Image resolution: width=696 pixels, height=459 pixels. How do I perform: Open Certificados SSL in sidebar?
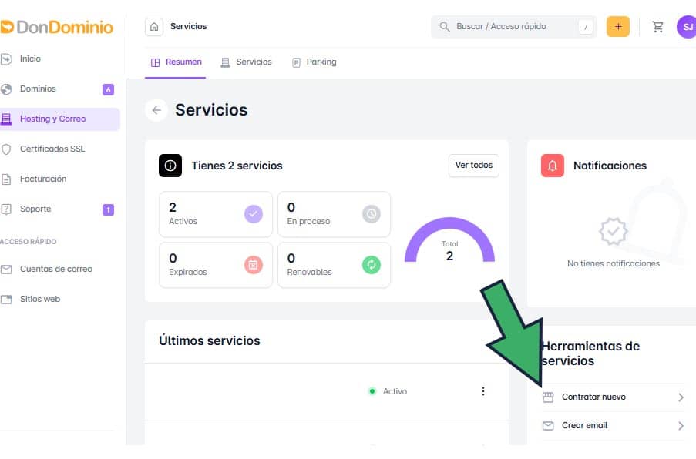pos(52,149)
